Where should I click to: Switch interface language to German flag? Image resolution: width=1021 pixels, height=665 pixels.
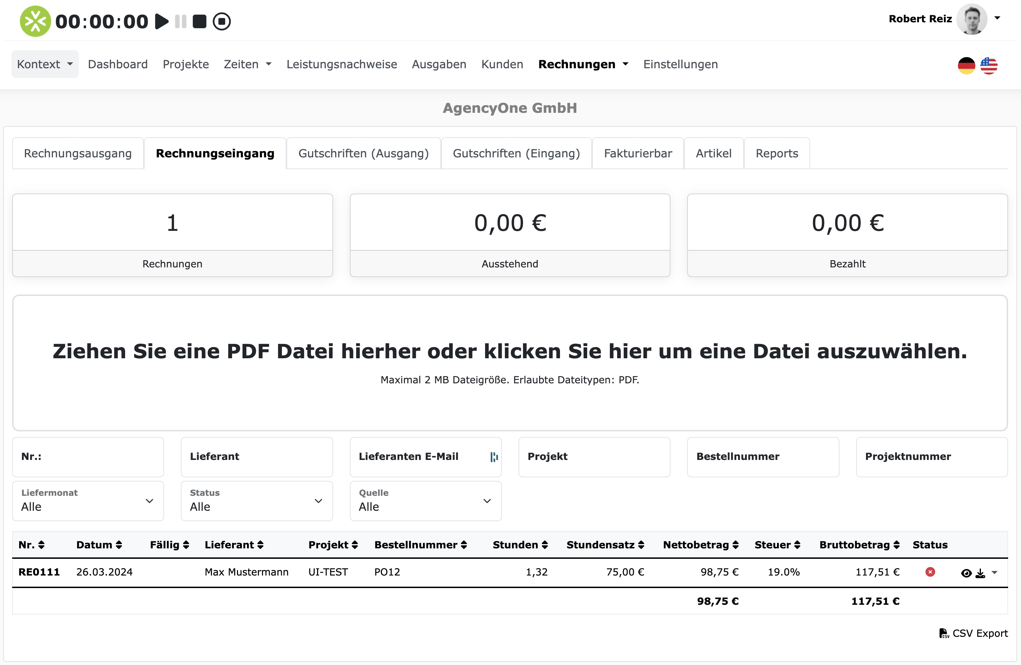[x=966, y=65]
